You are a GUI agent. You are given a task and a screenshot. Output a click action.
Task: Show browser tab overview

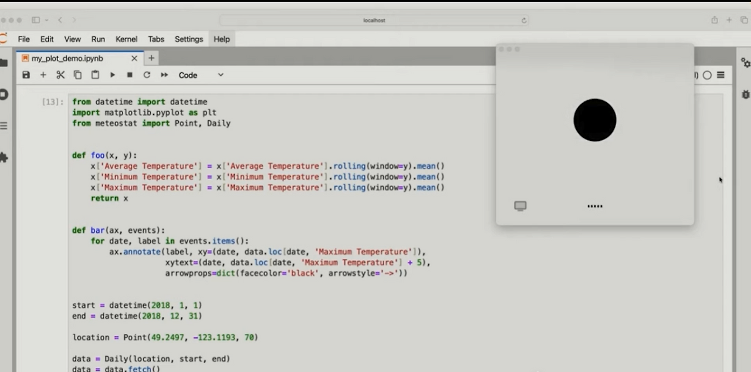(x=744, y=20)
